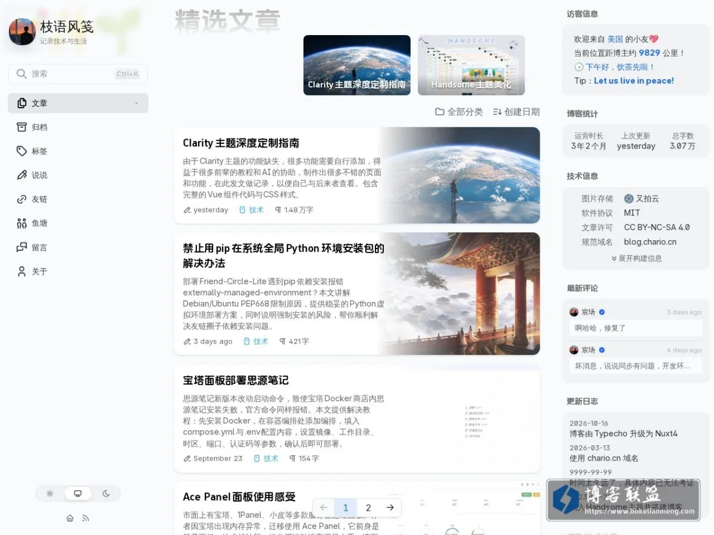Click the 又拍云 storage icon

[x=629, y=199]
